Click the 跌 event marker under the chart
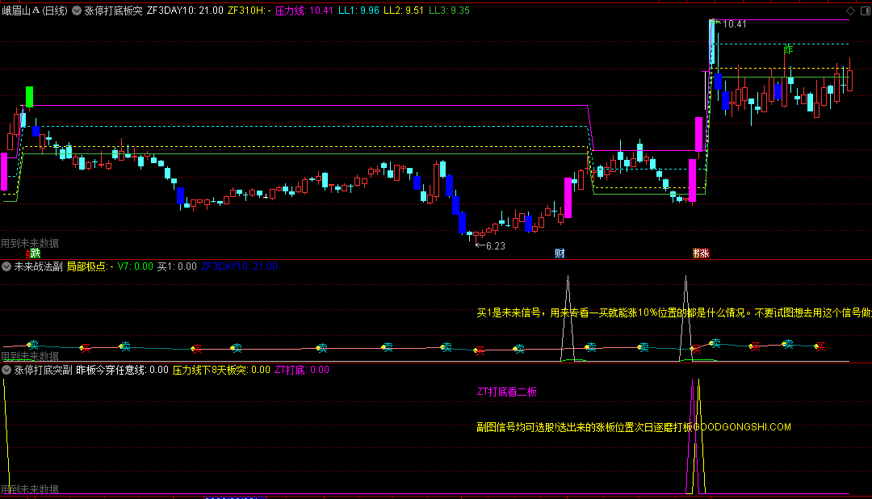The width and height of the screenshot is (872, 499). tap(35, 253)
